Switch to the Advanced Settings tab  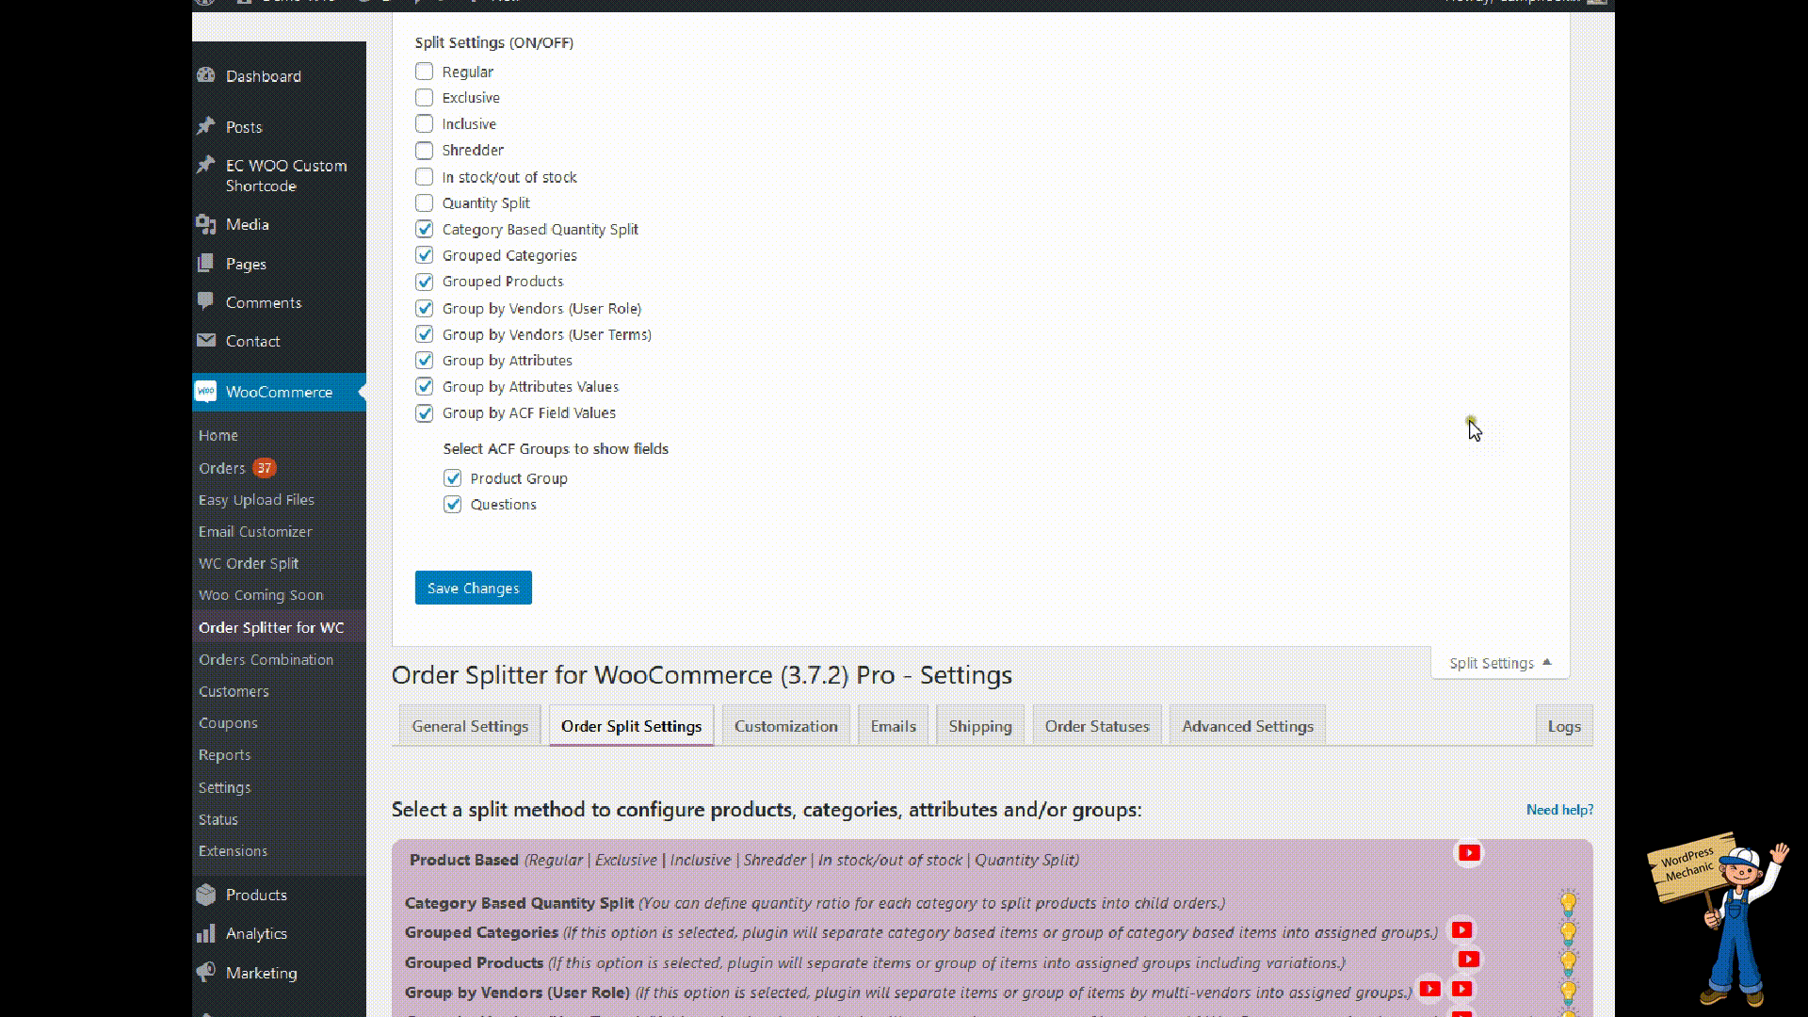coord(1247,725)
